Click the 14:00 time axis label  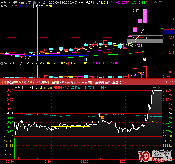(121, 161)
